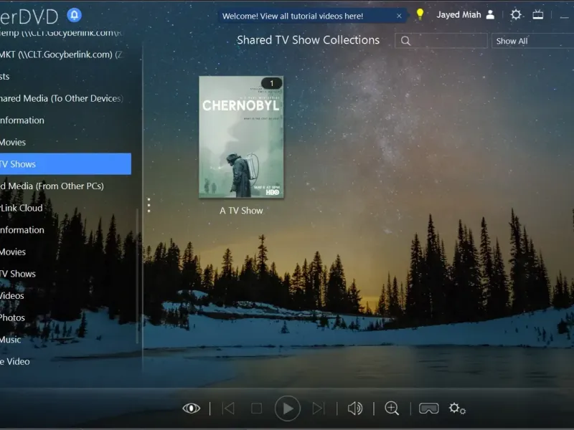
Task: Click the episode count badge '1'
Action: (272, 83)
